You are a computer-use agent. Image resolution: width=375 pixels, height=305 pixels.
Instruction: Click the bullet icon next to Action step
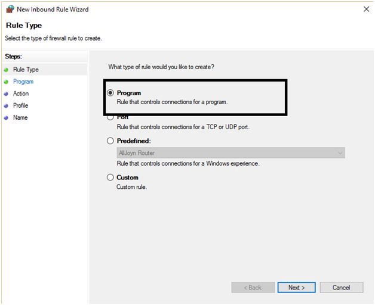[x=6, y=94]
